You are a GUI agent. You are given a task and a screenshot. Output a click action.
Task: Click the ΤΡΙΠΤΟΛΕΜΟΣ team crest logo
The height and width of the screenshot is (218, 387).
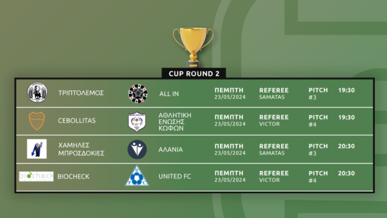[x=37, y=93]
